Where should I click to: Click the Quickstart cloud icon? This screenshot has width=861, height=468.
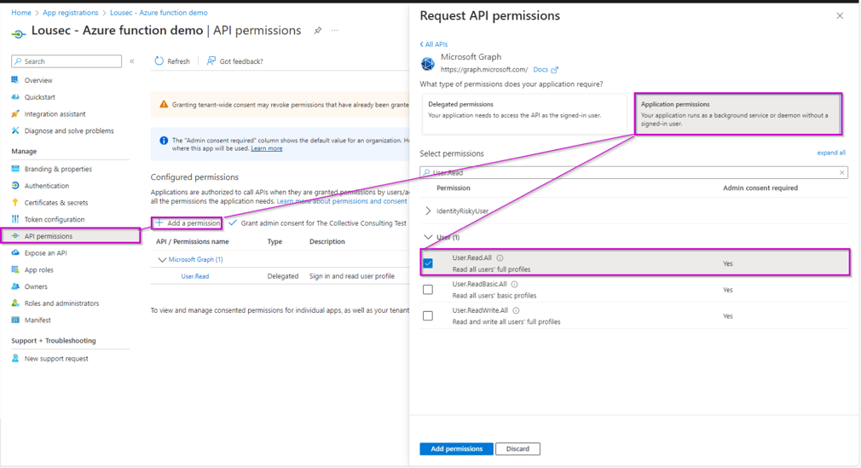coord(14,96)
